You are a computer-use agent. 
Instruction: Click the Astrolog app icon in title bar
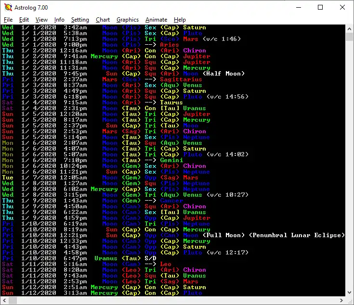coord(8,7)
